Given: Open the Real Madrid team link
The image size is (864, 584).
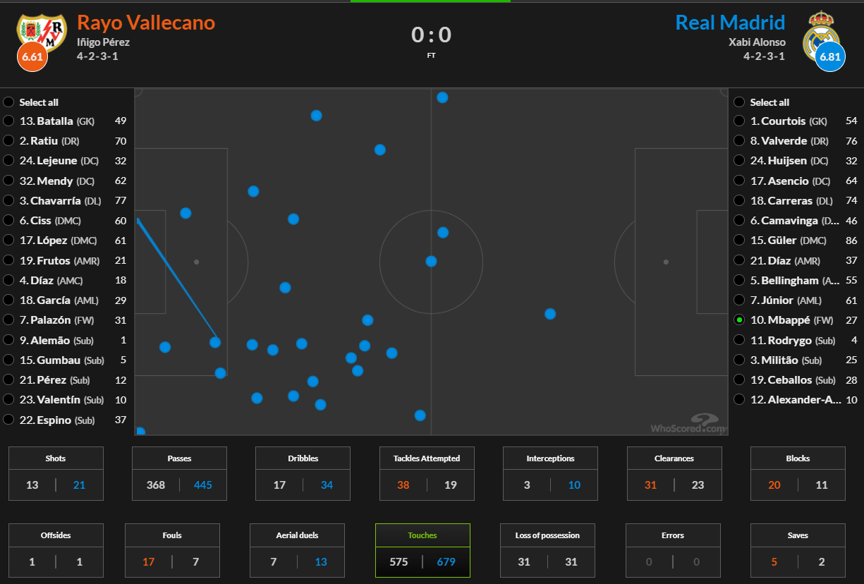Looking at the screenshot, I should click(x=730, y=23).
